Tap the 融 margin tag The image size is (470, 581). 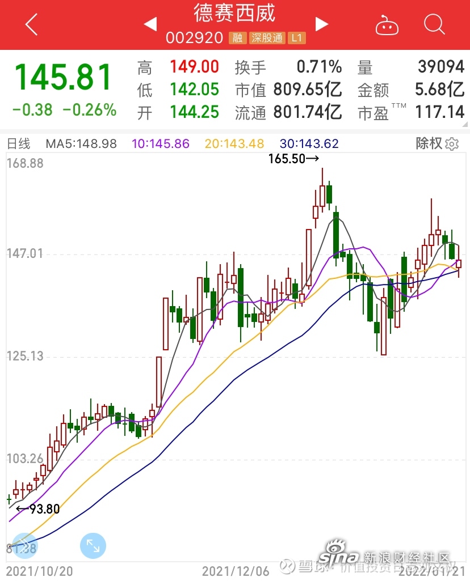click(x=237, y=38)
